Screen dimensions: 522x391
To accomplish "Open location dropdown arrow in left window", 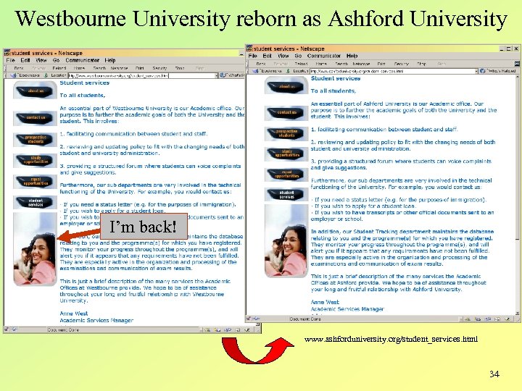I will [216, 76].
